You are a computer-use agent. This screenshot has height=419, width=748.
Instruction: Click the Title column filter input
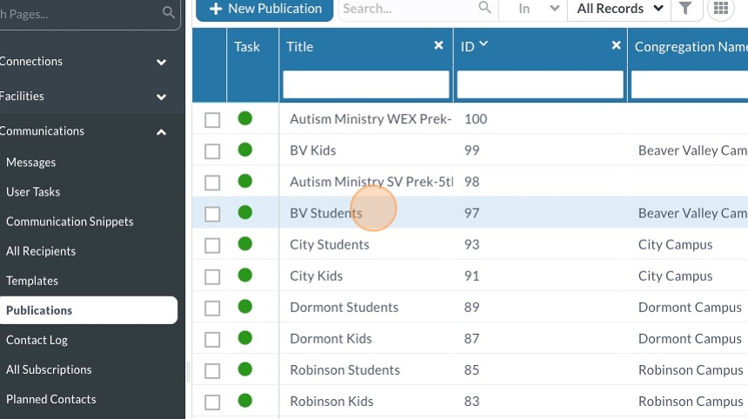click(365, 84)
